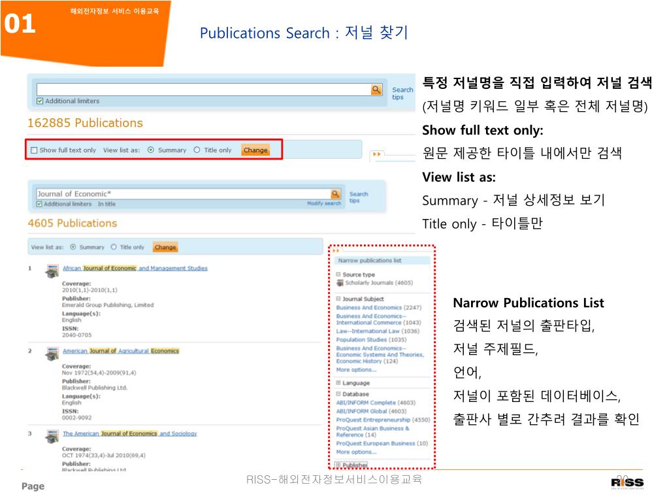
Task: Select Summary radio in lower View list as
Action: tap(73, 246)
